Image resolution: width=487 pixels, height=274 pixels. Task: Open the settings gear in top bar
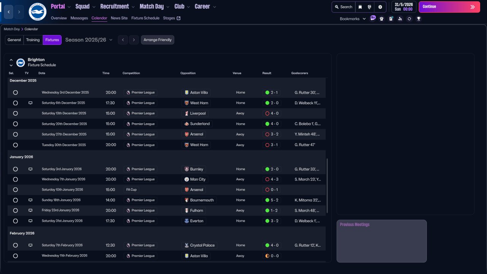tap(380, 7)
